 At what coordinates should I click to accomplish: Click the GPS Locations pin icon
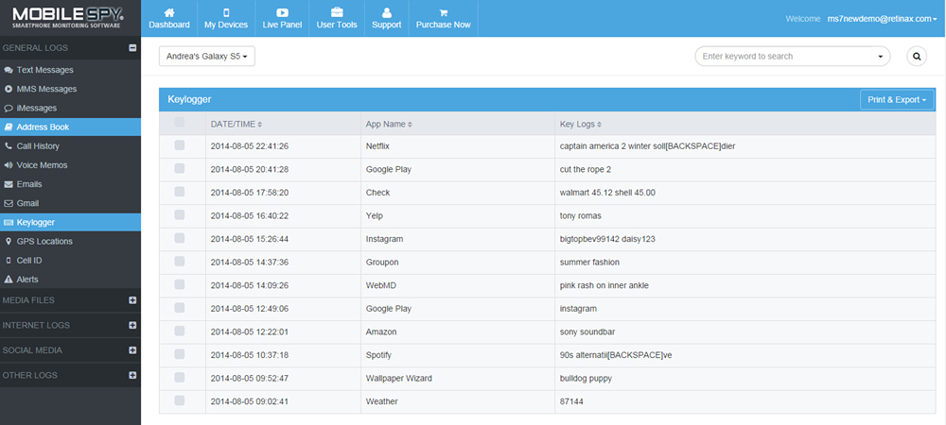coord(9,242)
